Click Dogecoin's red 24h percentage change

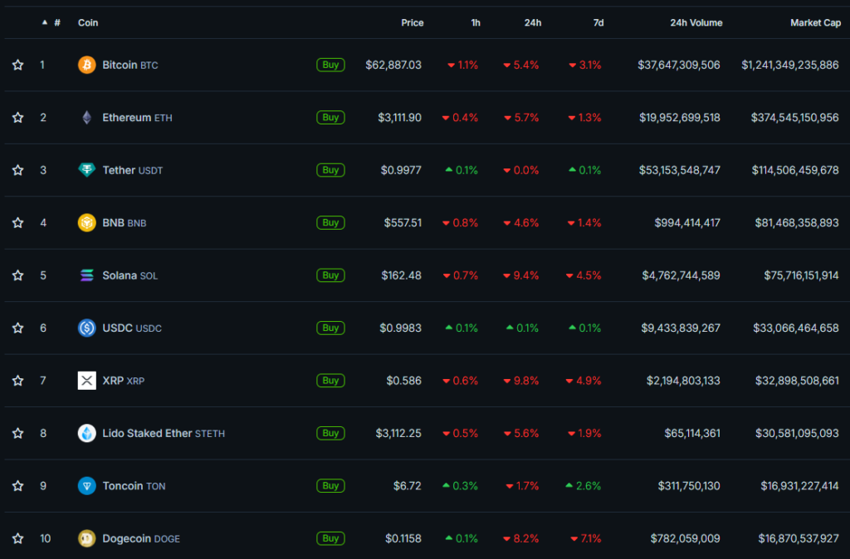click(521, 538)
